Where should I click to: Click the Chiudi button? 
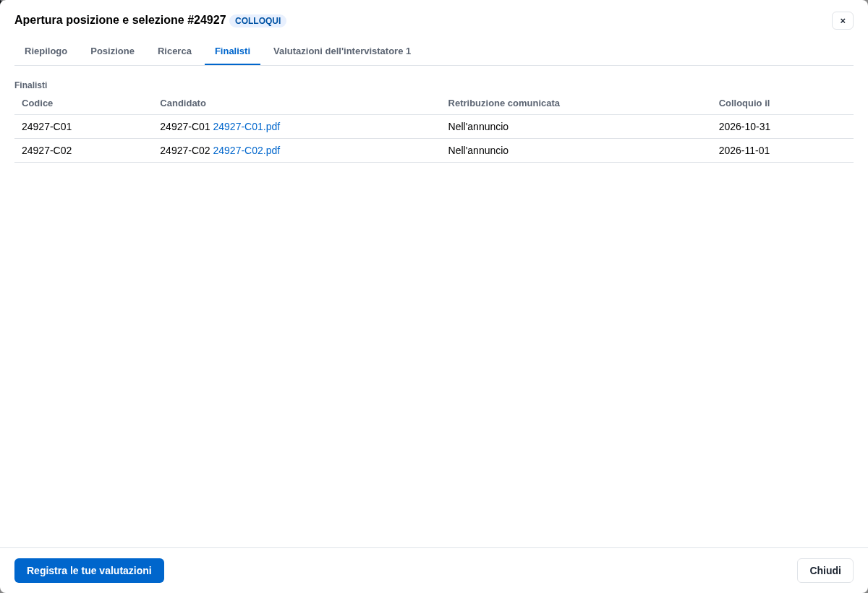point(825,571)
